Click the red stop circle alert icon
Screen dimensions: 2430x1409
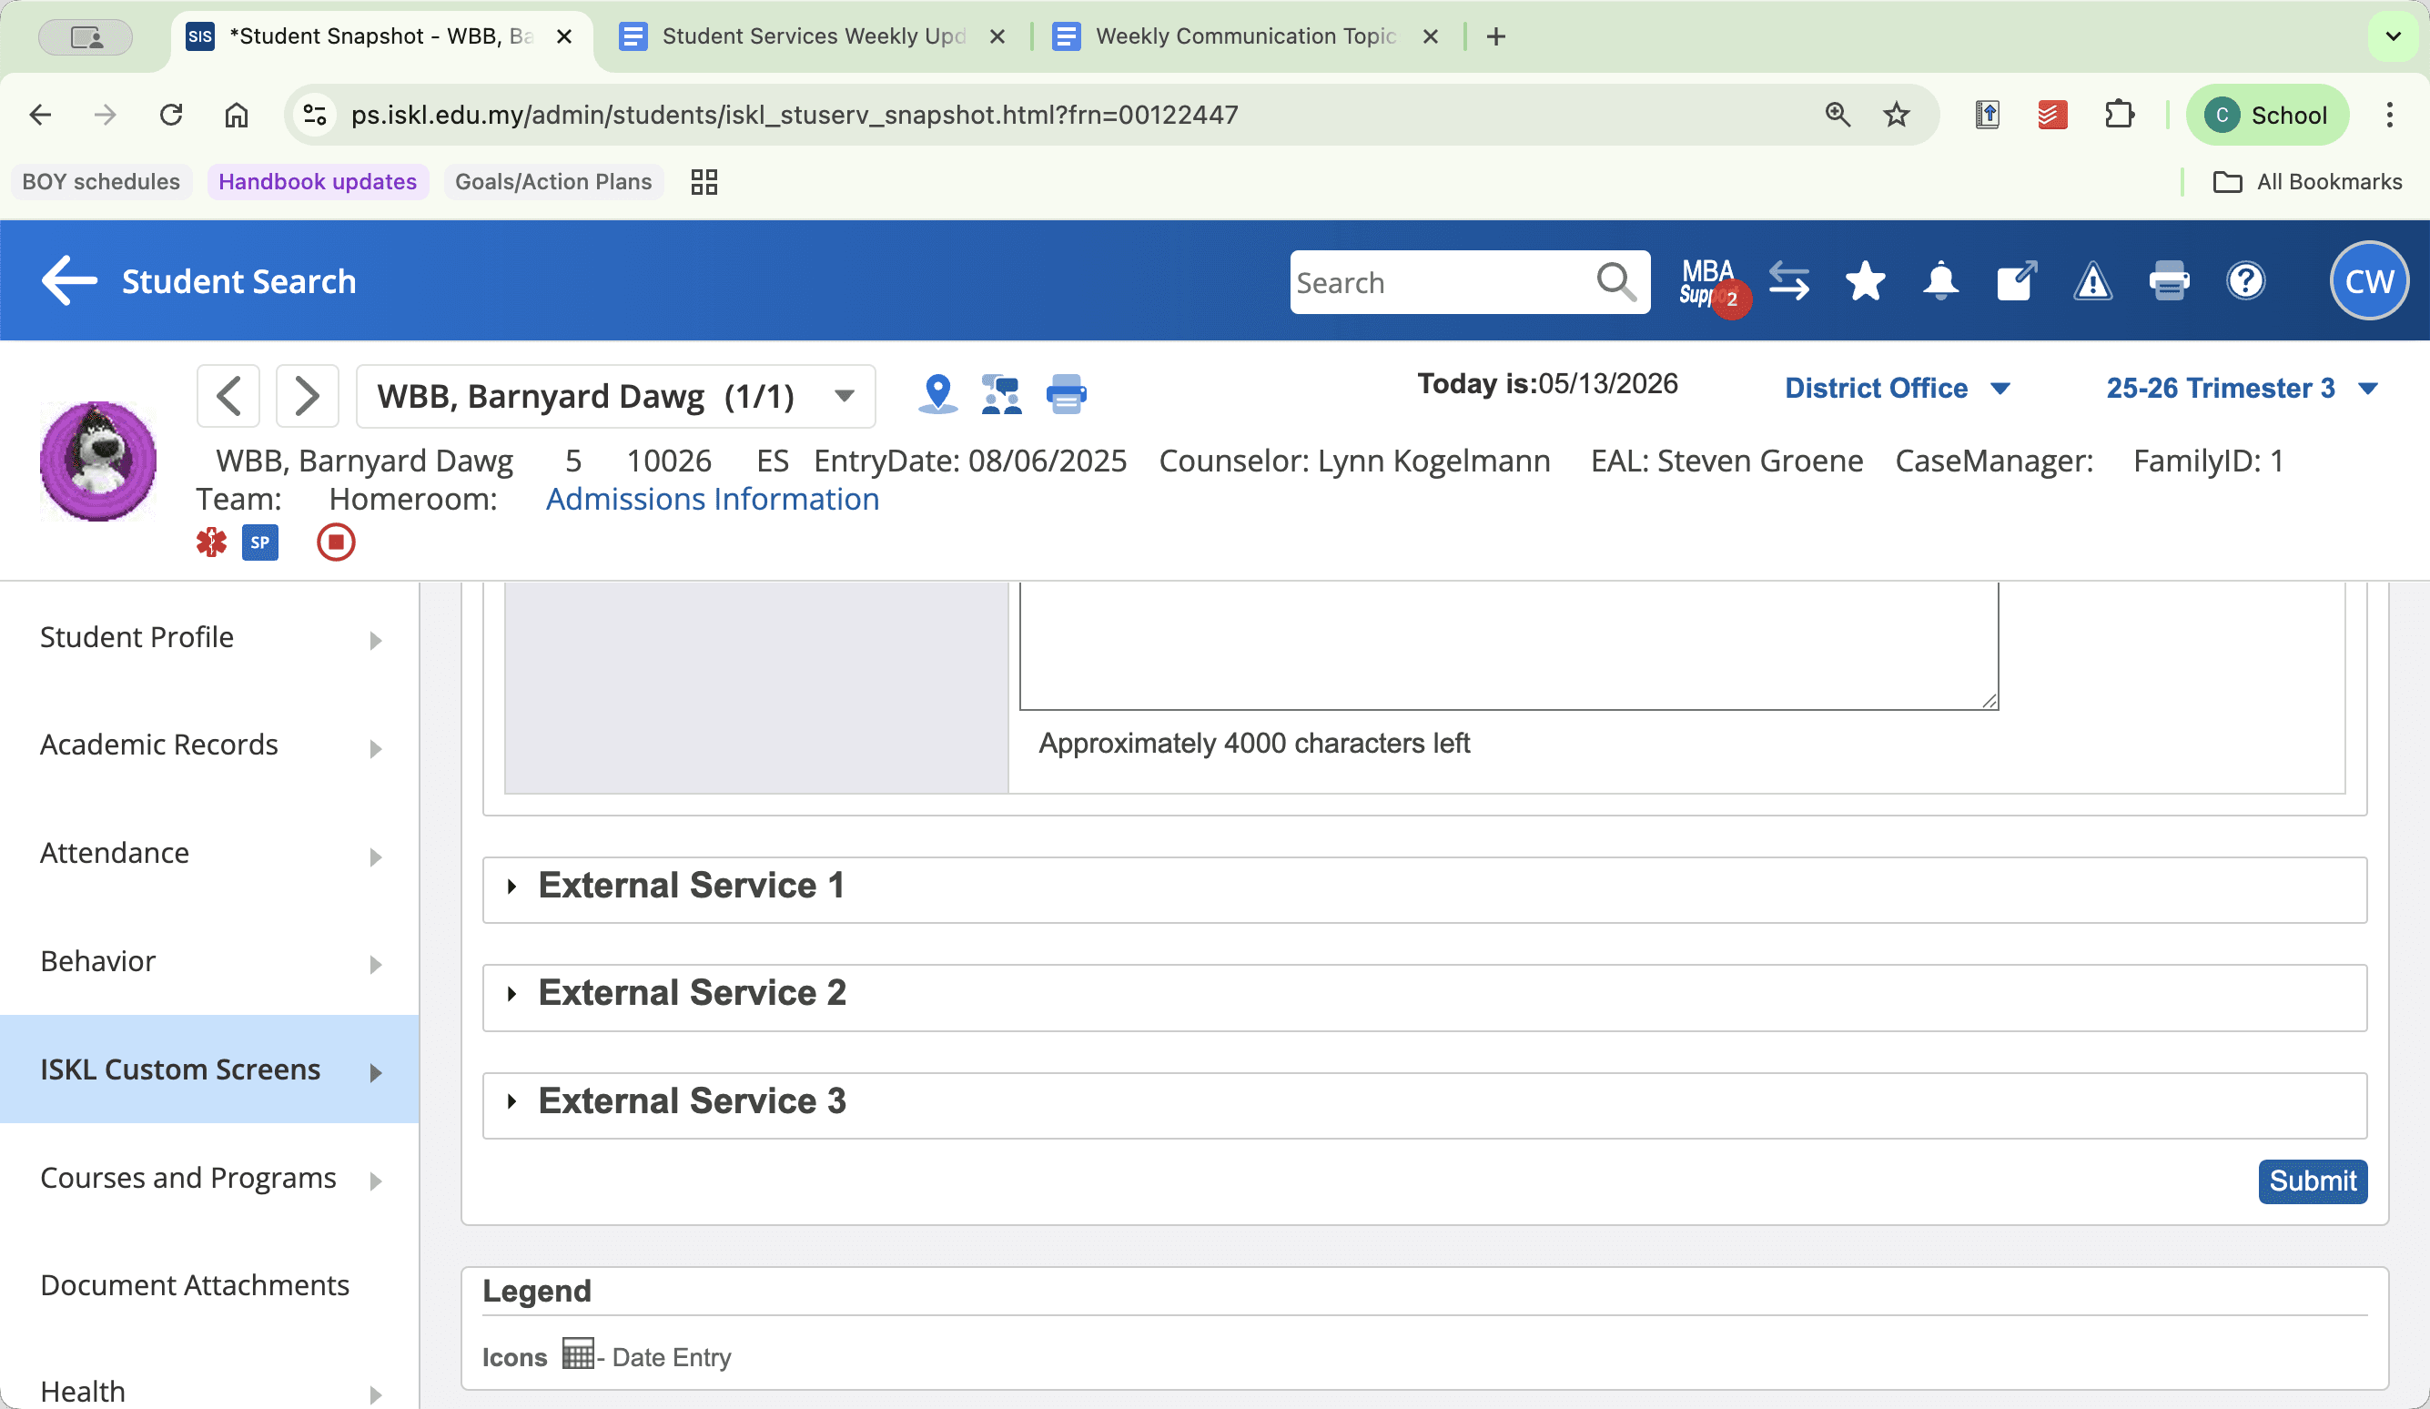pyautogui.click(x=336, y=542)
